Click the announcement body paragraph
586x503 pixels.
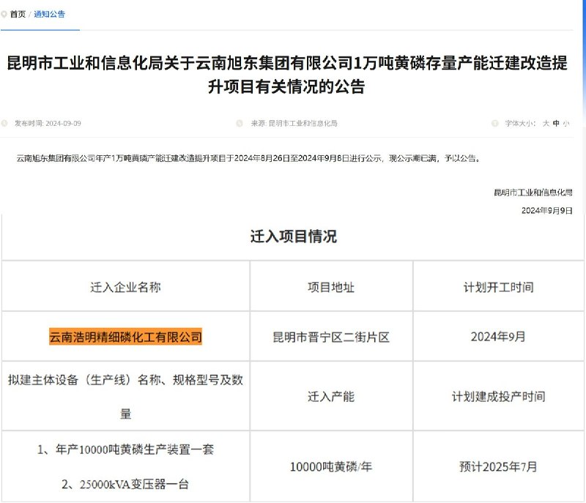pos(248,158)
